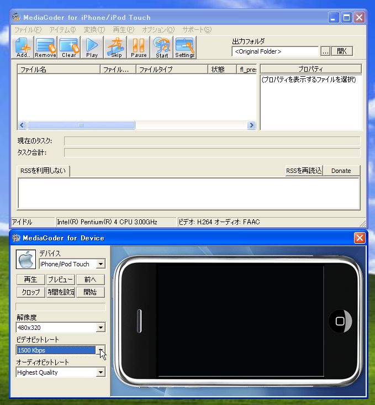Click the file list horizontal scrollbar thumb
Screen dimensions: 375x405
81,125
